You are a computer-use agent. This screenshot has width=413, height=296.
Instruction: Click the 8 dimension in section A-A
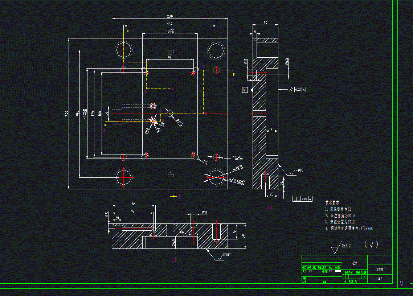(255, 32)
